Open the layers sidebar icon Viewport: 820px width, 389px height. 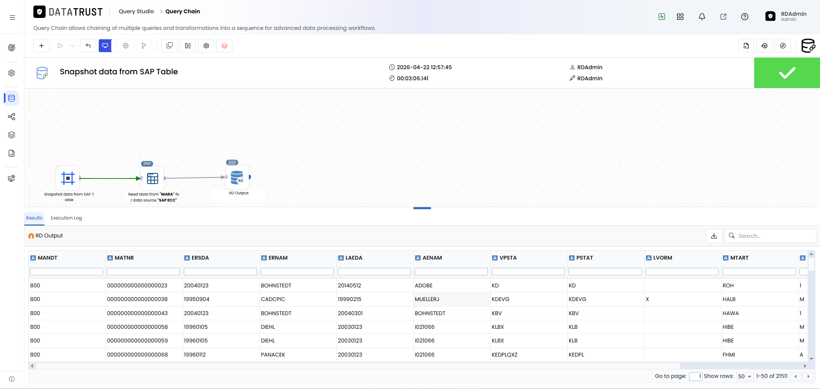[x=12, y=135]
